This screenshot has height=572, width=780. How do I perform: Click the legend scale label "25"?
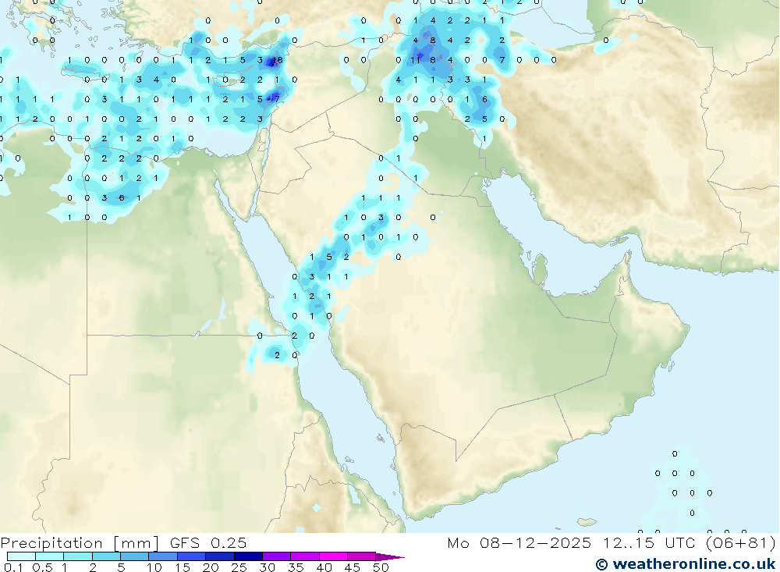pyautogui.click(x=239, y=567)
